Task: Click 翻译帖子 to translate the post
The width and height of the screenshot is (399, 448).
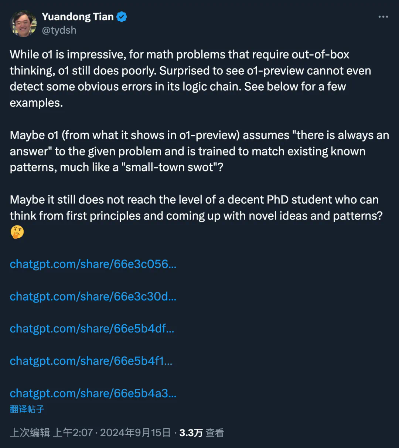Action: coord(27,409)
